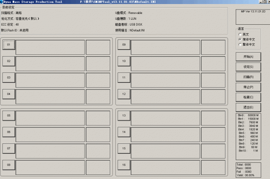
Task: Select the 英文 language radio button
Action: pyautogui.click(x=240, y=34)
